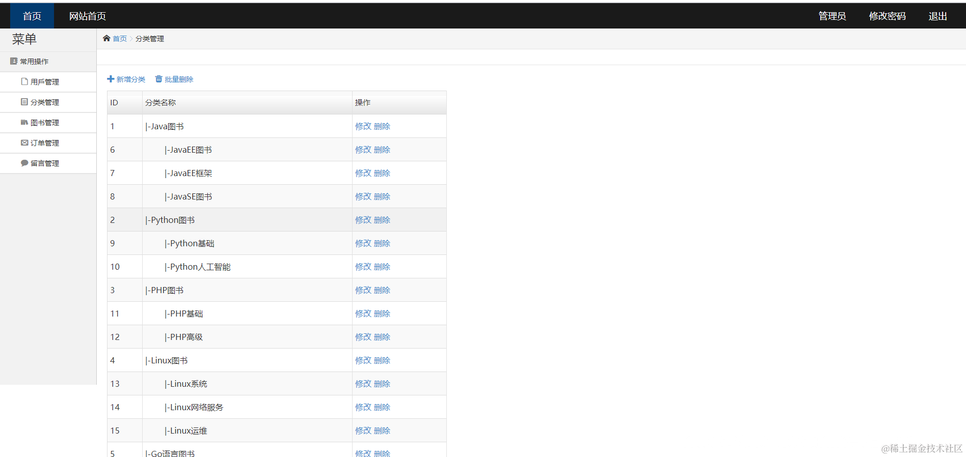Click 删除 for Python人工智能 row

[x=382, y=267]
